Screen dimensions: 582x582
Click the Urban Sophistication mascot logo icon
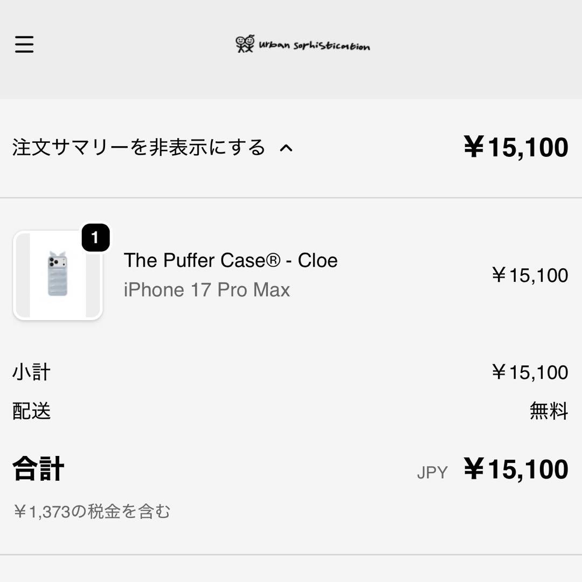(x=245, y=44)
